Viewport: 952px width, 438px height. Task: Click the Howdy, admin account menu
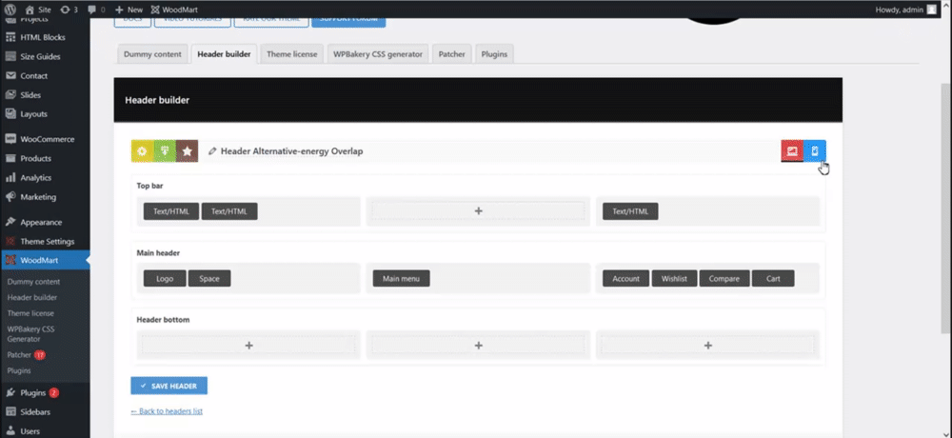[906, 10]
